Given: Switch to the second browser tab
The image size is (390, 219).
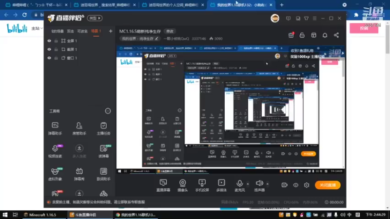Looking at the screenshot, I should (x=104, y=5).
